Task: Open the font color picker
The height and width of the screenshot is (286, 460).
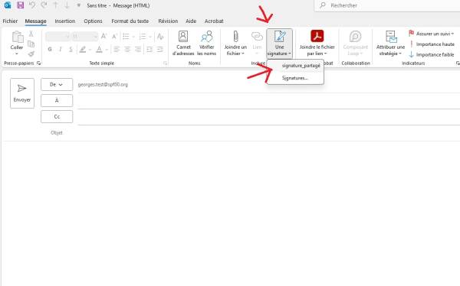Action: coord(99,49)
